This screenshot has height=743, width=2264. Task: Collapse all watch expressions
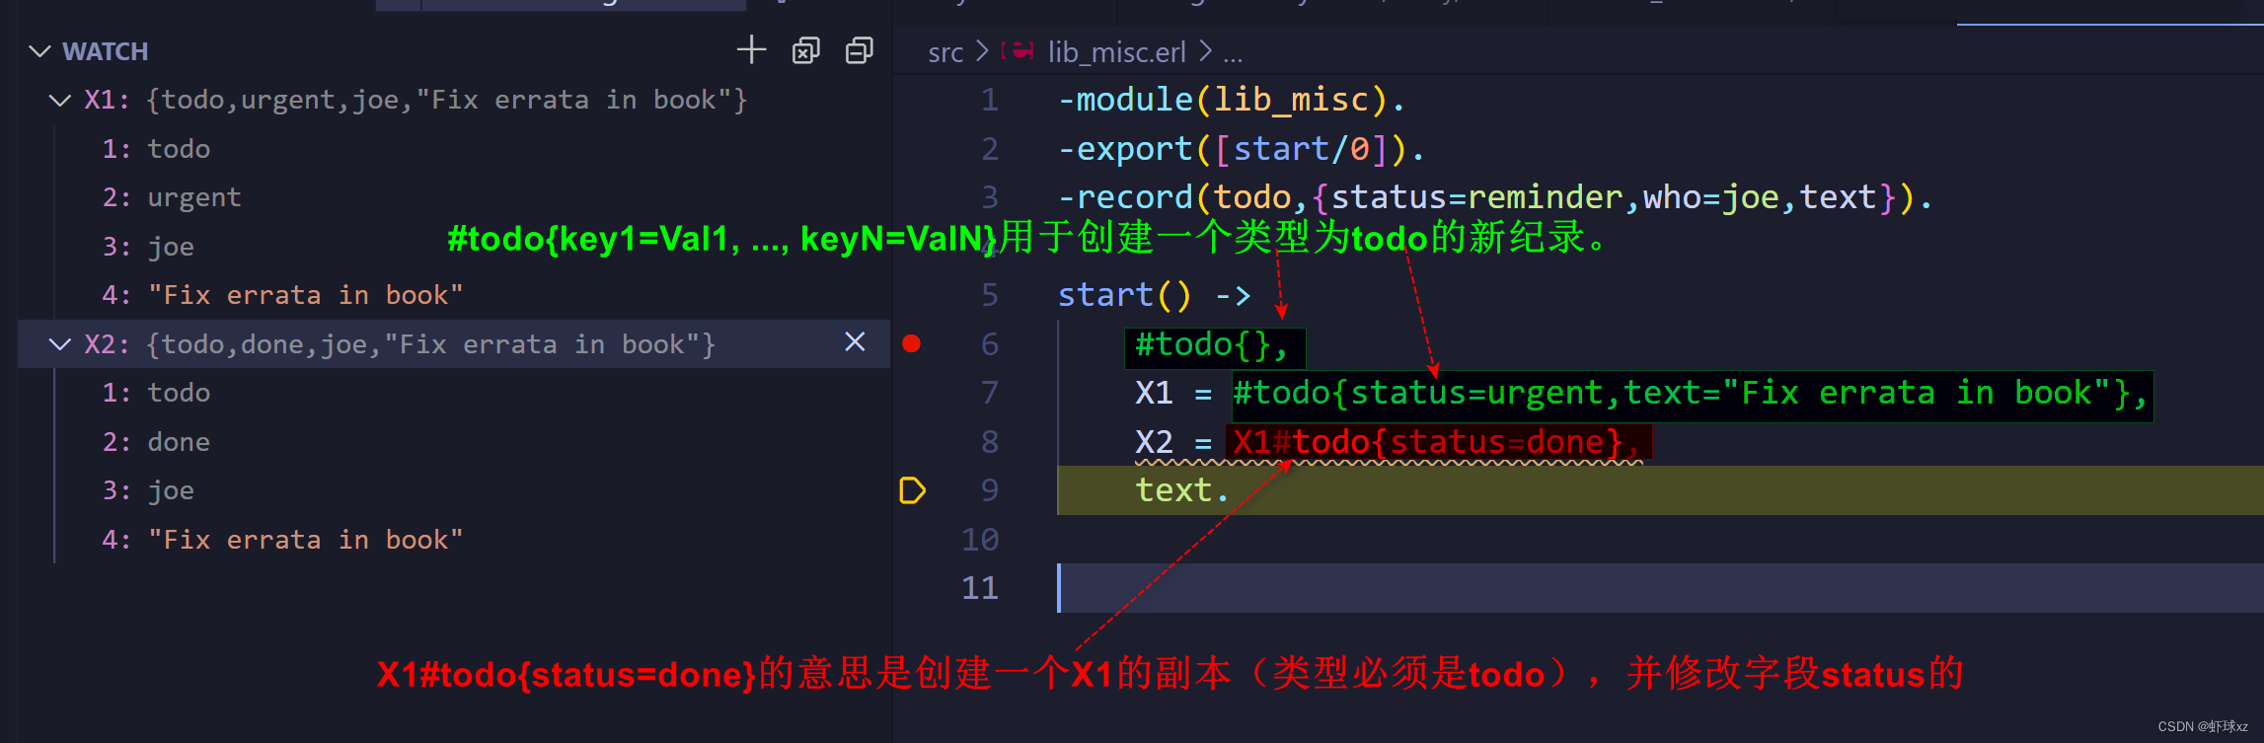coord(860,50)
